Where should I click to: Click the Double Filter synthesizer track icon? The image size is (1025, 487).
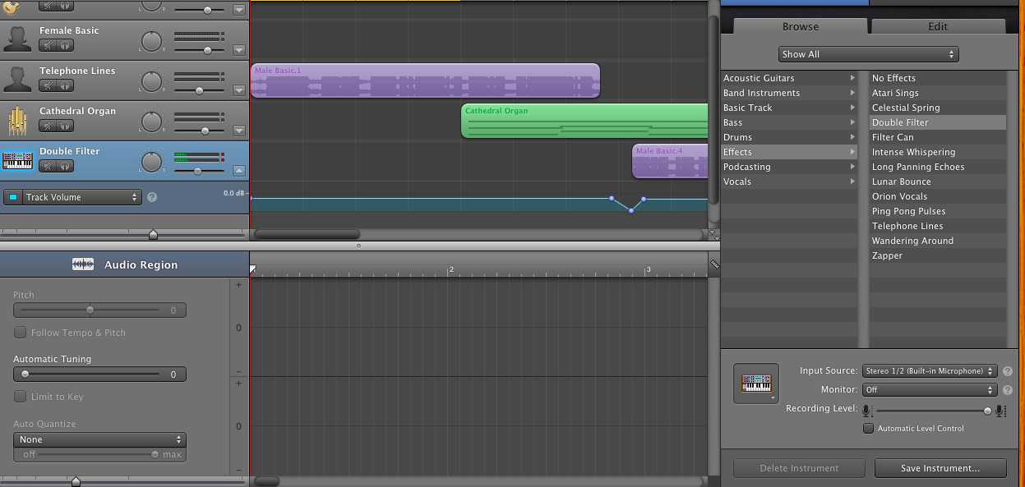[18, 161]
